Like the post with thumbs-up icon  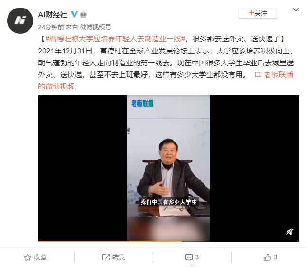(268, 257)
